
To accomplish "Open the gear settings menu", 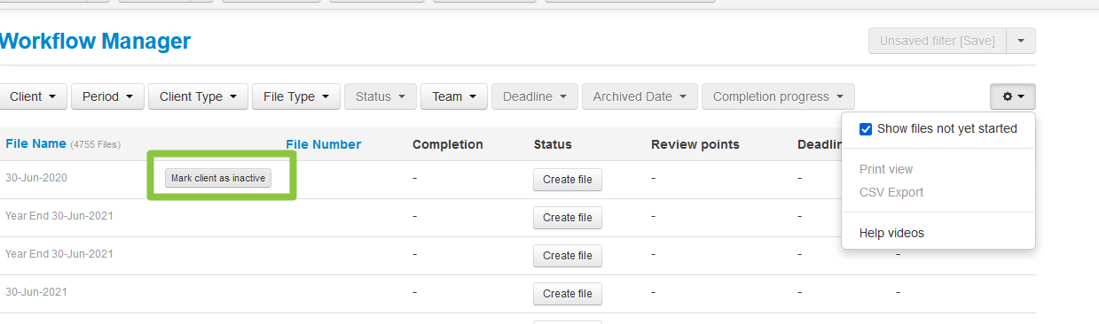I will point(1013,96).
